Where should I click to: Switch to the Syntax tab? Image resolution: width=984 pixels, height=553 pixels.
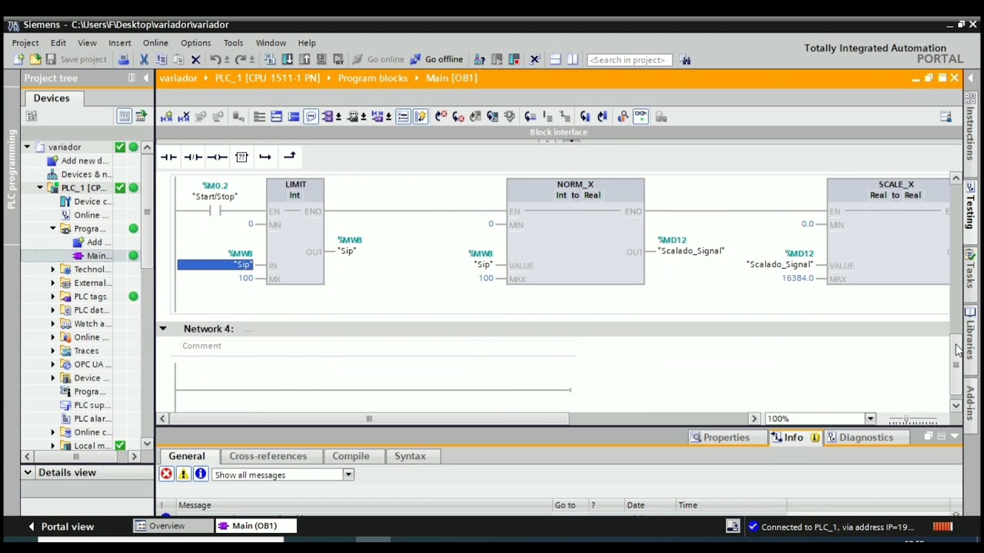(x=410, y=456)
